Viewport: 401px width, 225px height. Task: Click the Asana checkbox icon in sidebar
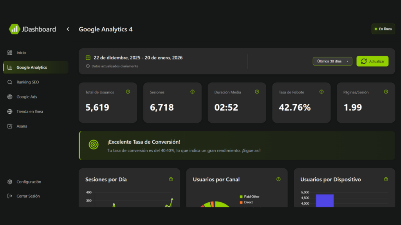(10, 126)
